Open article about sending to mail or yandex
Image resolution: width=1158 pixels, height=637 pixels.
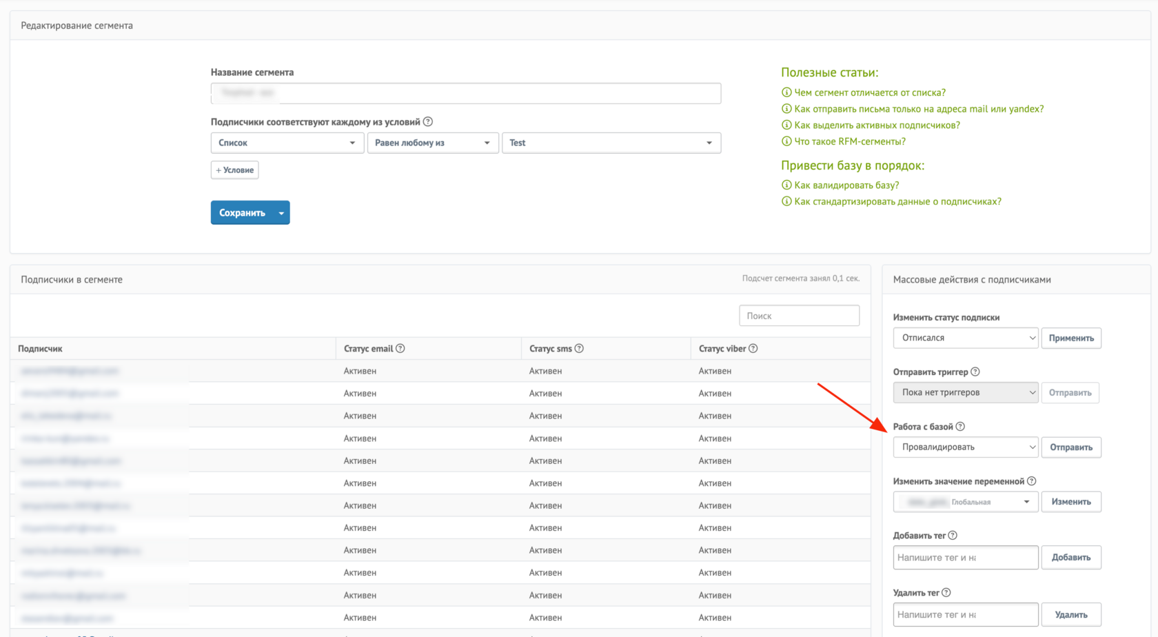pos(919,109)
